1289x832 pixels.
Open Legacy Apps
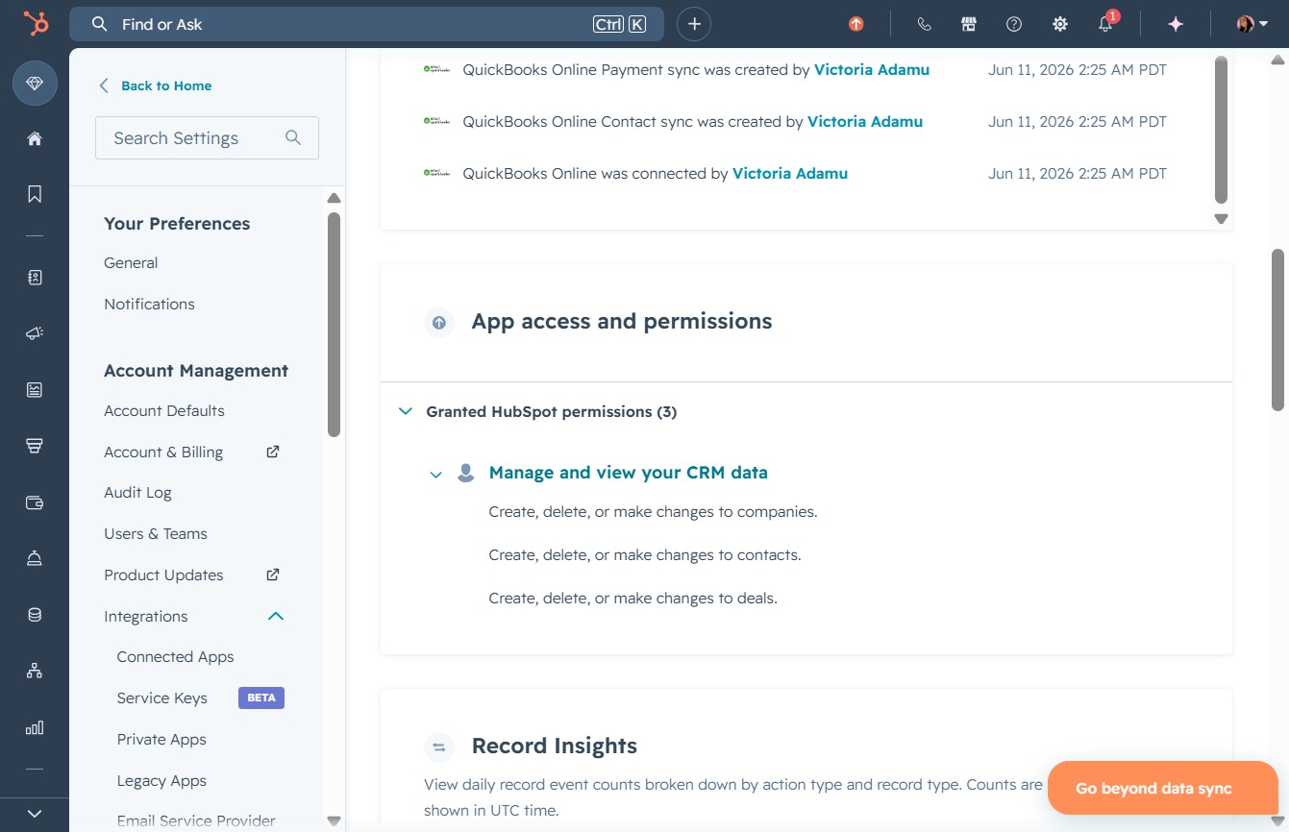pos(161,781)
